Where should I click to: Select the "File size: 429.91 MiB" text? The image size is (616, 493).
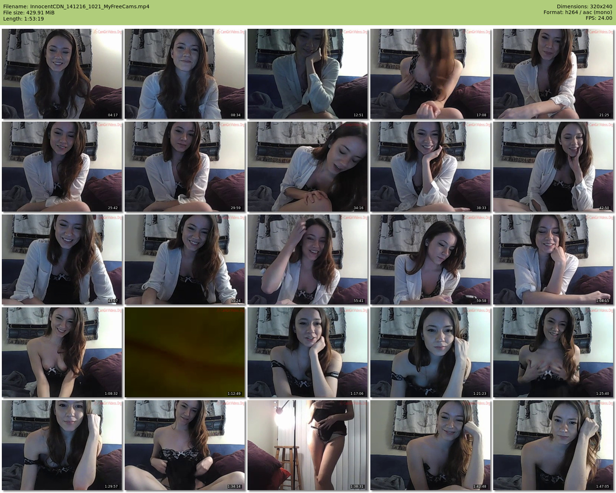click(x=29, y=13)
